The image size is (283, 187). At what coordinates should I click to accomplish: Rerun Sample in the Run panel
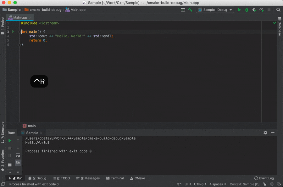[10, 141]
